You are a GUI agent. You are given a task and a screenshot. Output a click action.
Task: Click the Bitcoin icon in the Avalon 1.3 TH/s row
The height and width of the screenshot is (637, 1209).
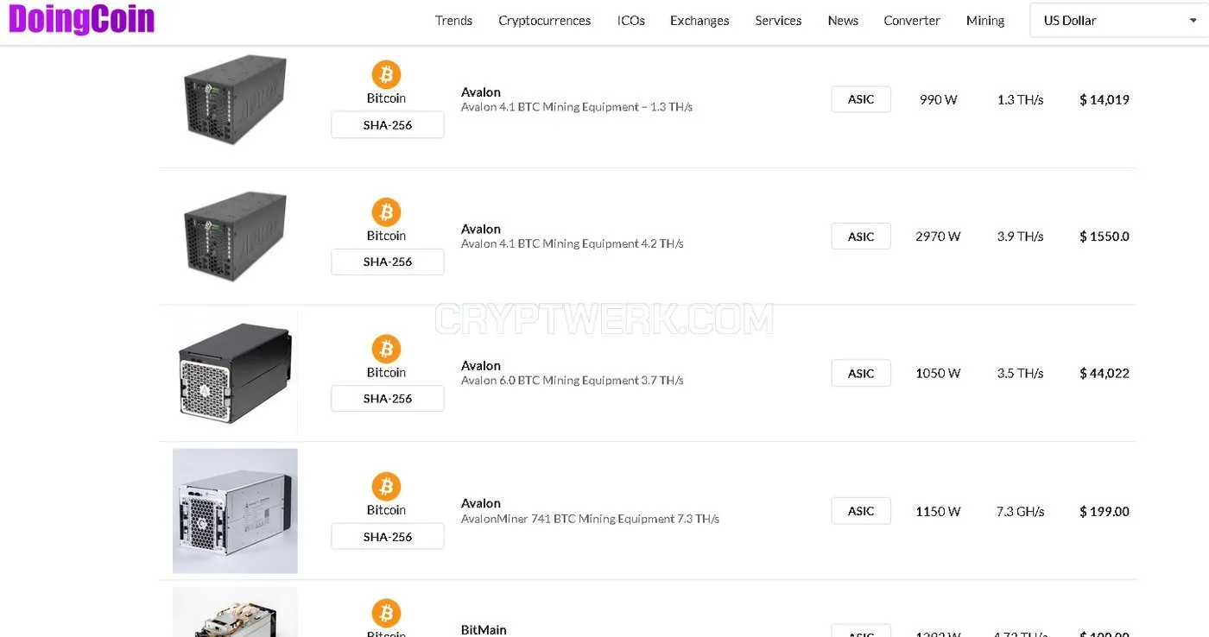point(386,74)
